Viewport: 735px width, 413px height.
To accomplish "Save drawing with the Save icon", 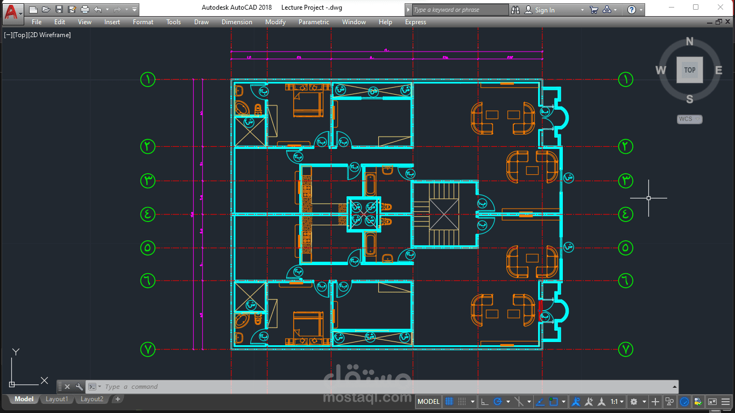I will [59, 10].
